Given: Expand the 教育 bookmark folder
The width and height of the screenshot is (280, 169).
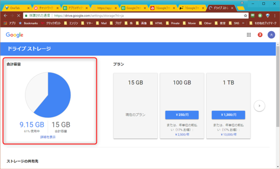Looking at the screenshot, I should click(x=220, y=23).
